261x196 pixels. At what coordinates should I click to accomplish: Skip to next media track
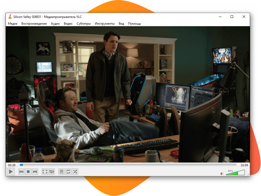35,171
